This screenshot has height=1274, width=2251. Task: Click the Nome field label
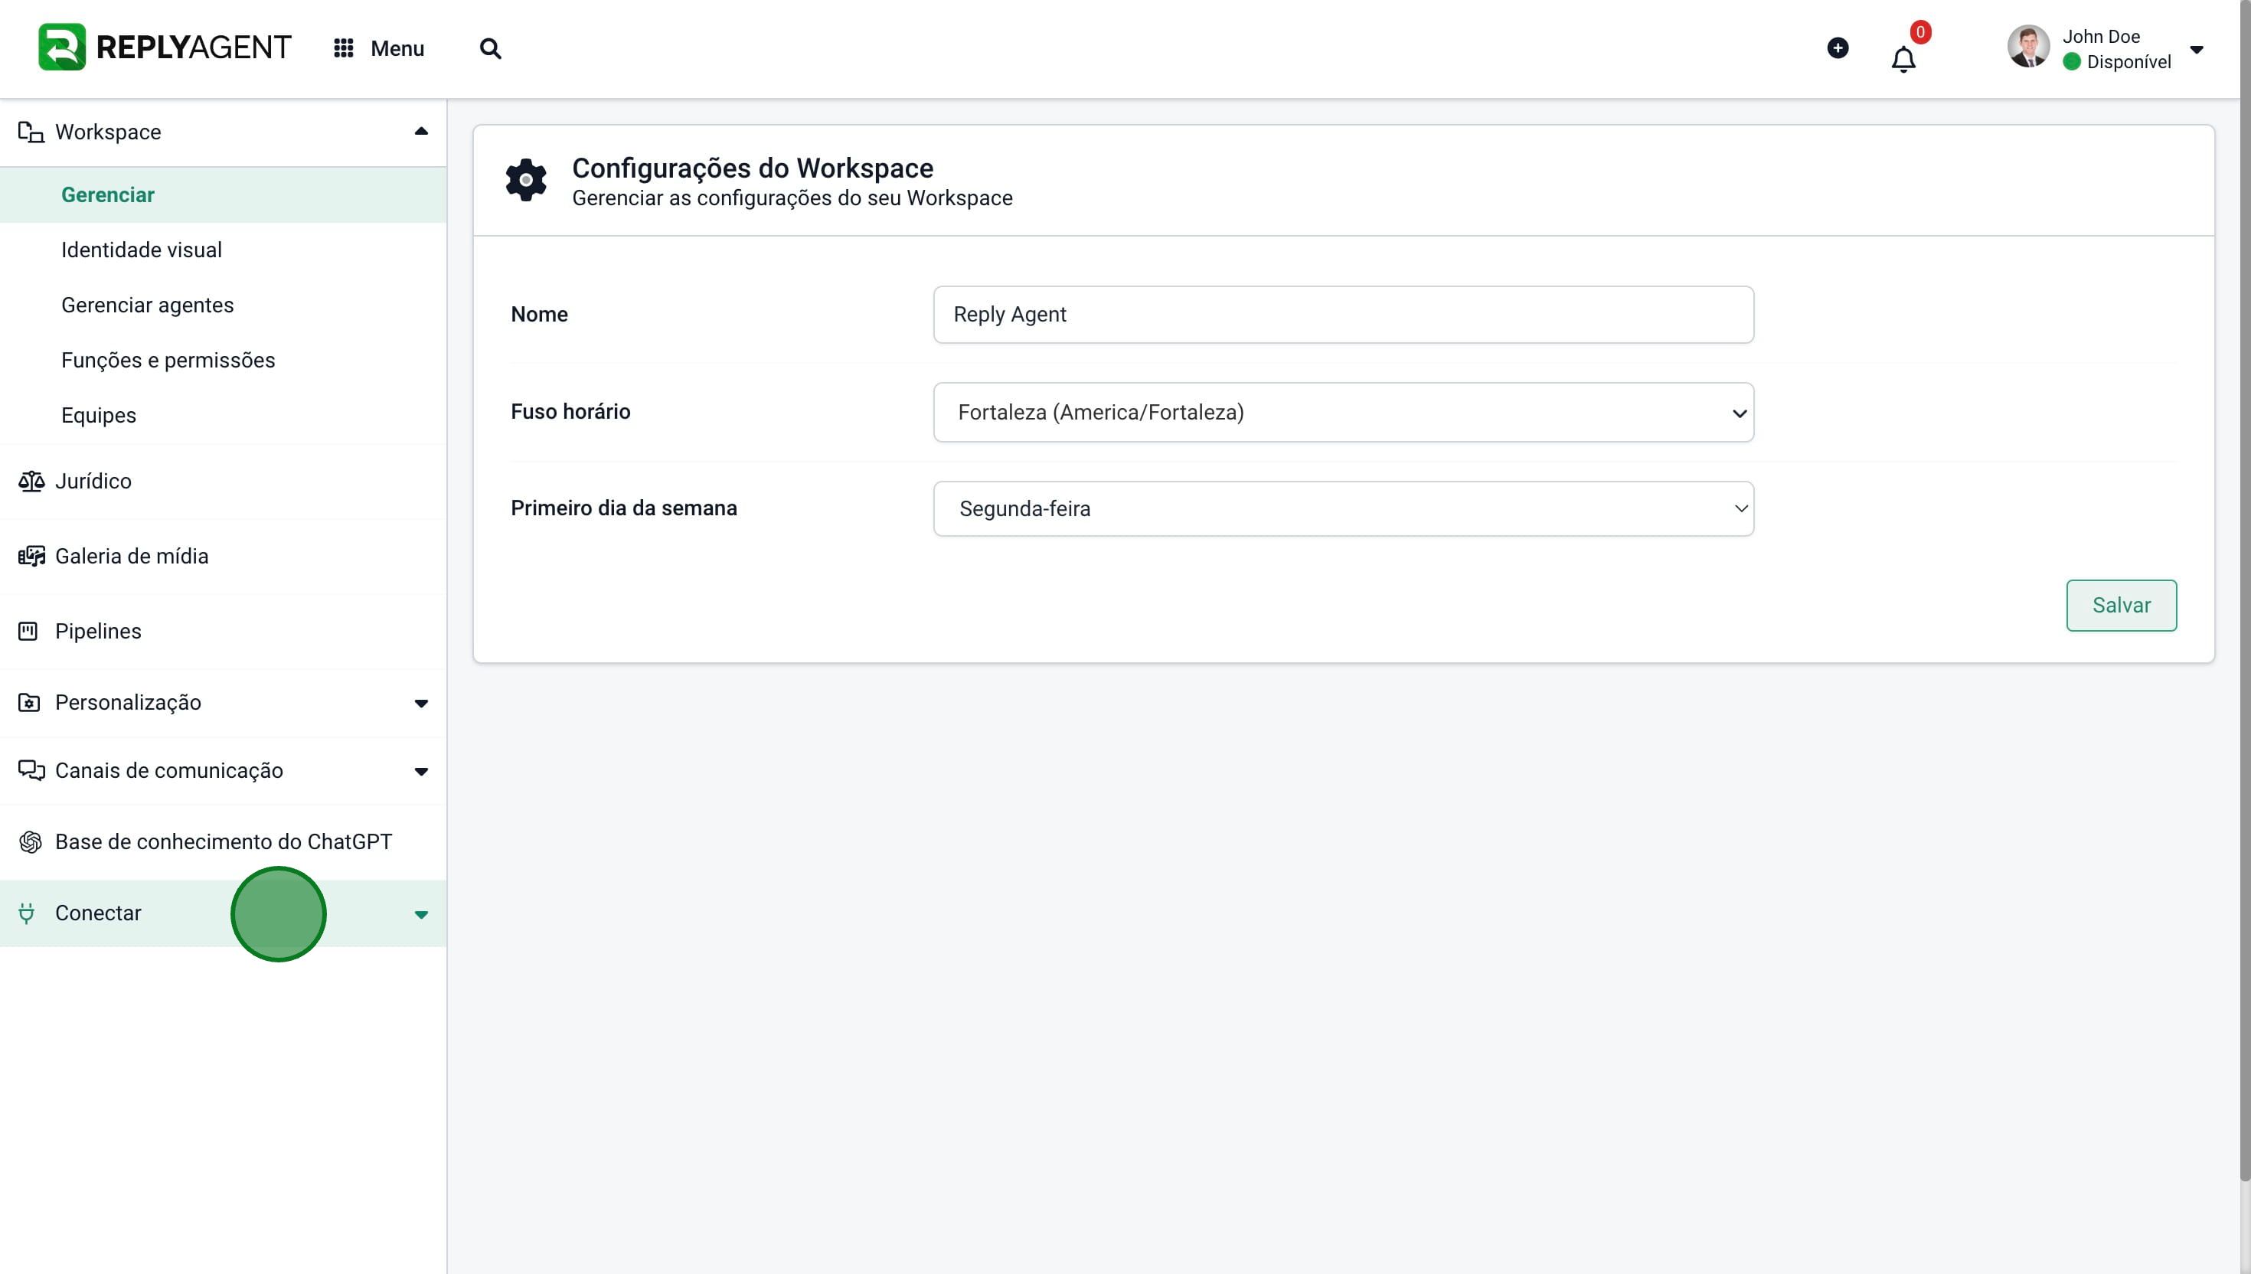(539, 314)
